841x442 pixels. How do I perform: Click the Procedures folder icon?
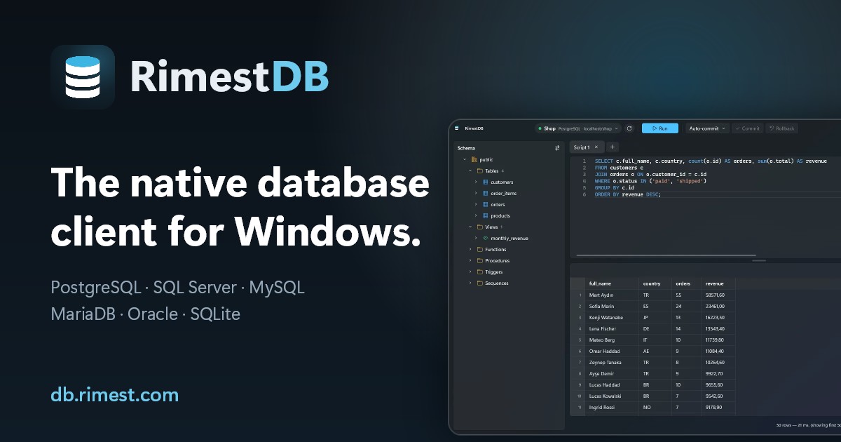[480, 260]
